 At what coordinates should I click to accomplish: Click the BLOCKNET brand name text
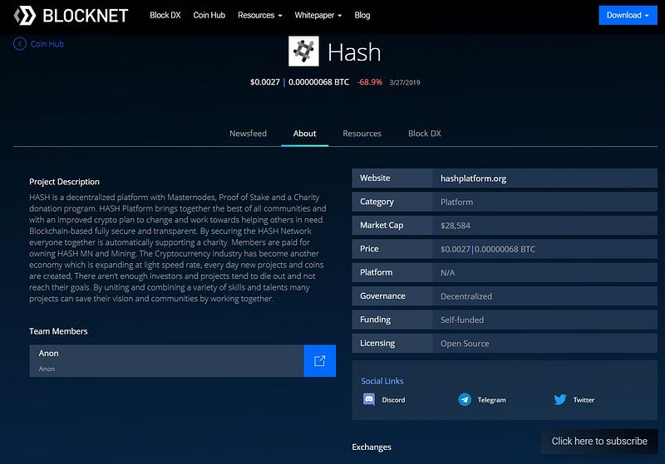[86, 16]
